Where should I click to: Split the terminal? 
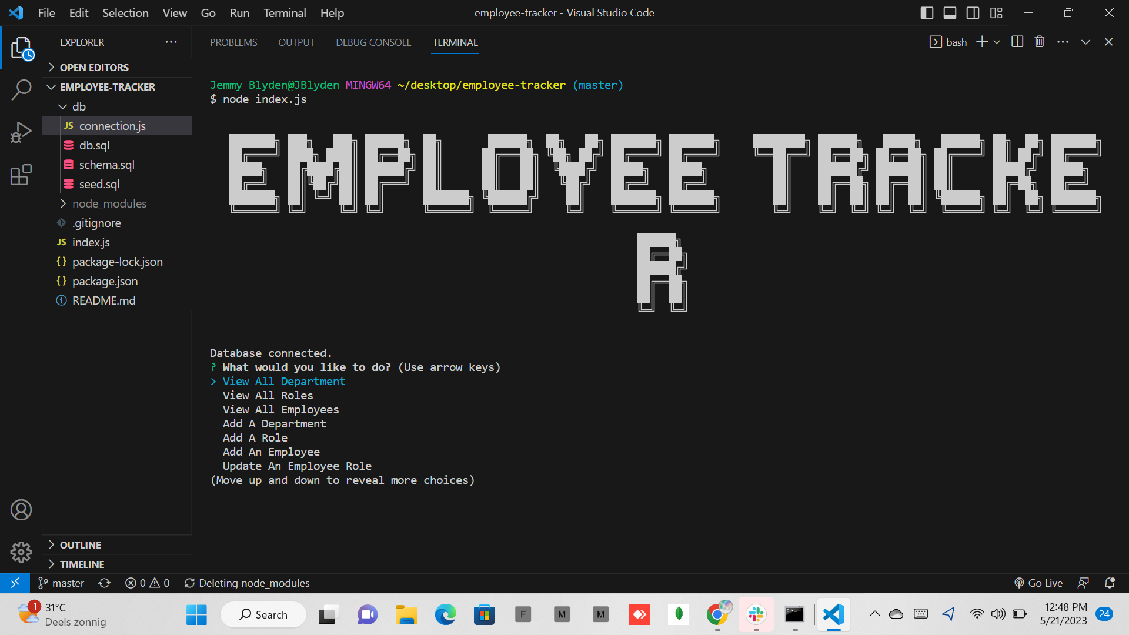click(1017, 42)
